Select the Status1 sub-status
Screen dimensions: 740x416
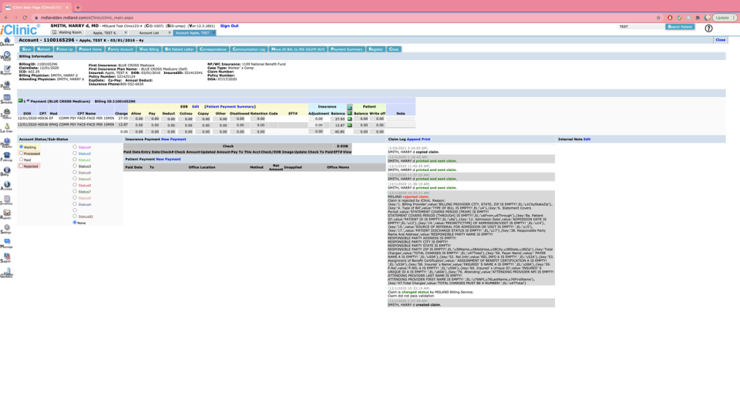(x=75, y=159)
